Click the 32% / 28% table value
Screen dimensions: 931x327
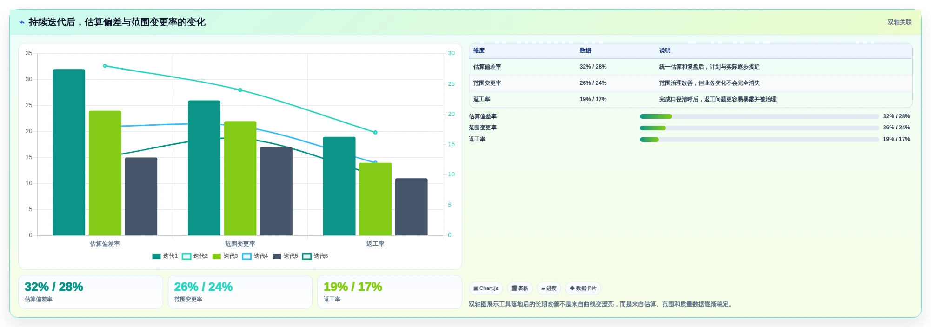[x=593, y=67]
